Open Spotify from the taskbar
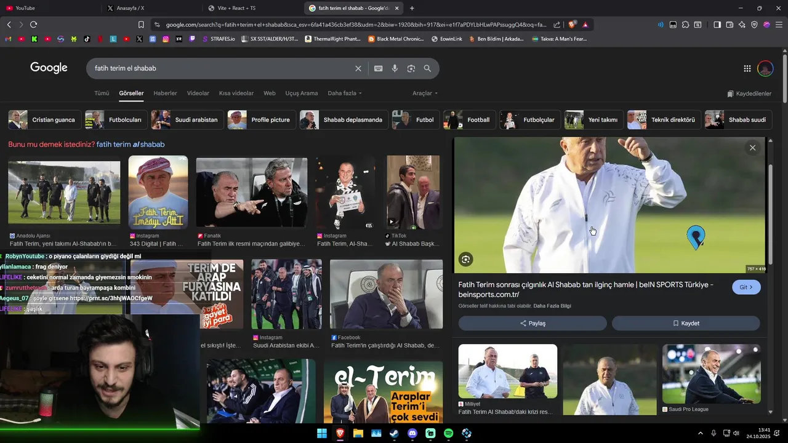This screenshot has height=443, width=788. (449, 433)
